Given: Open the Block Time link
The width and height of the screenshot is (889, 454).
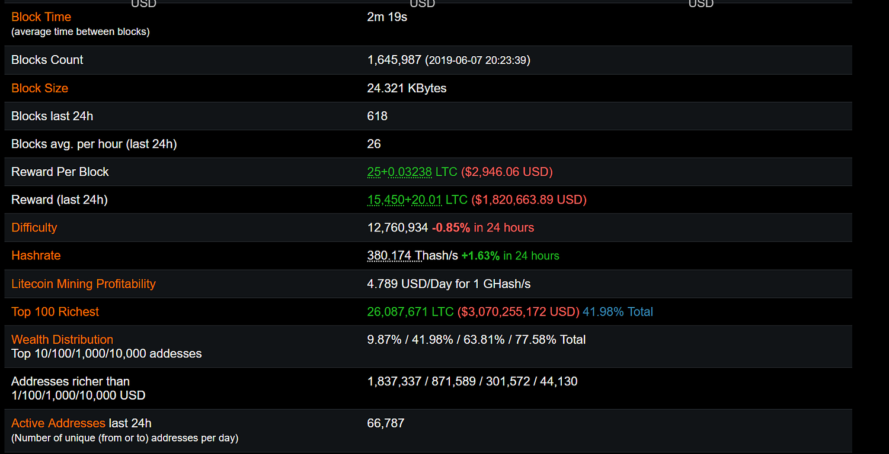Looking at the screenshot, I should pos(41,17).
